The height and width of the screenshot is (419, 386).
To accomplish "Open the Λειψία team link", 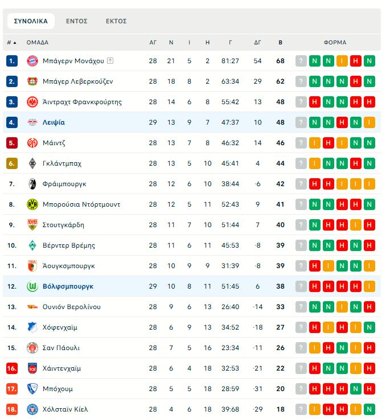I will [x=54, y=122].
